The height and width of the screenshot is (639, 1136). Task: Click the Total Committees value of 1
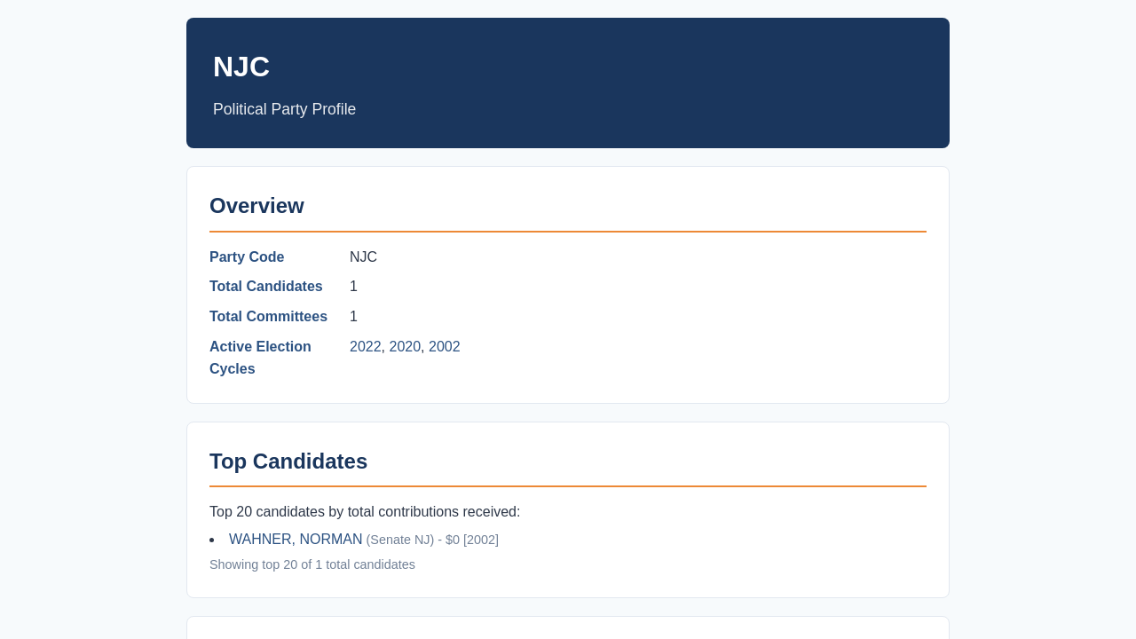click(353, 317)
